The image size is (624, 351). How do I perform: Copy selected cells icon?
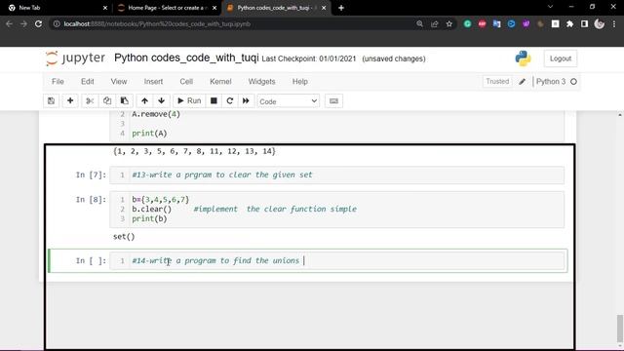[107, 101]
